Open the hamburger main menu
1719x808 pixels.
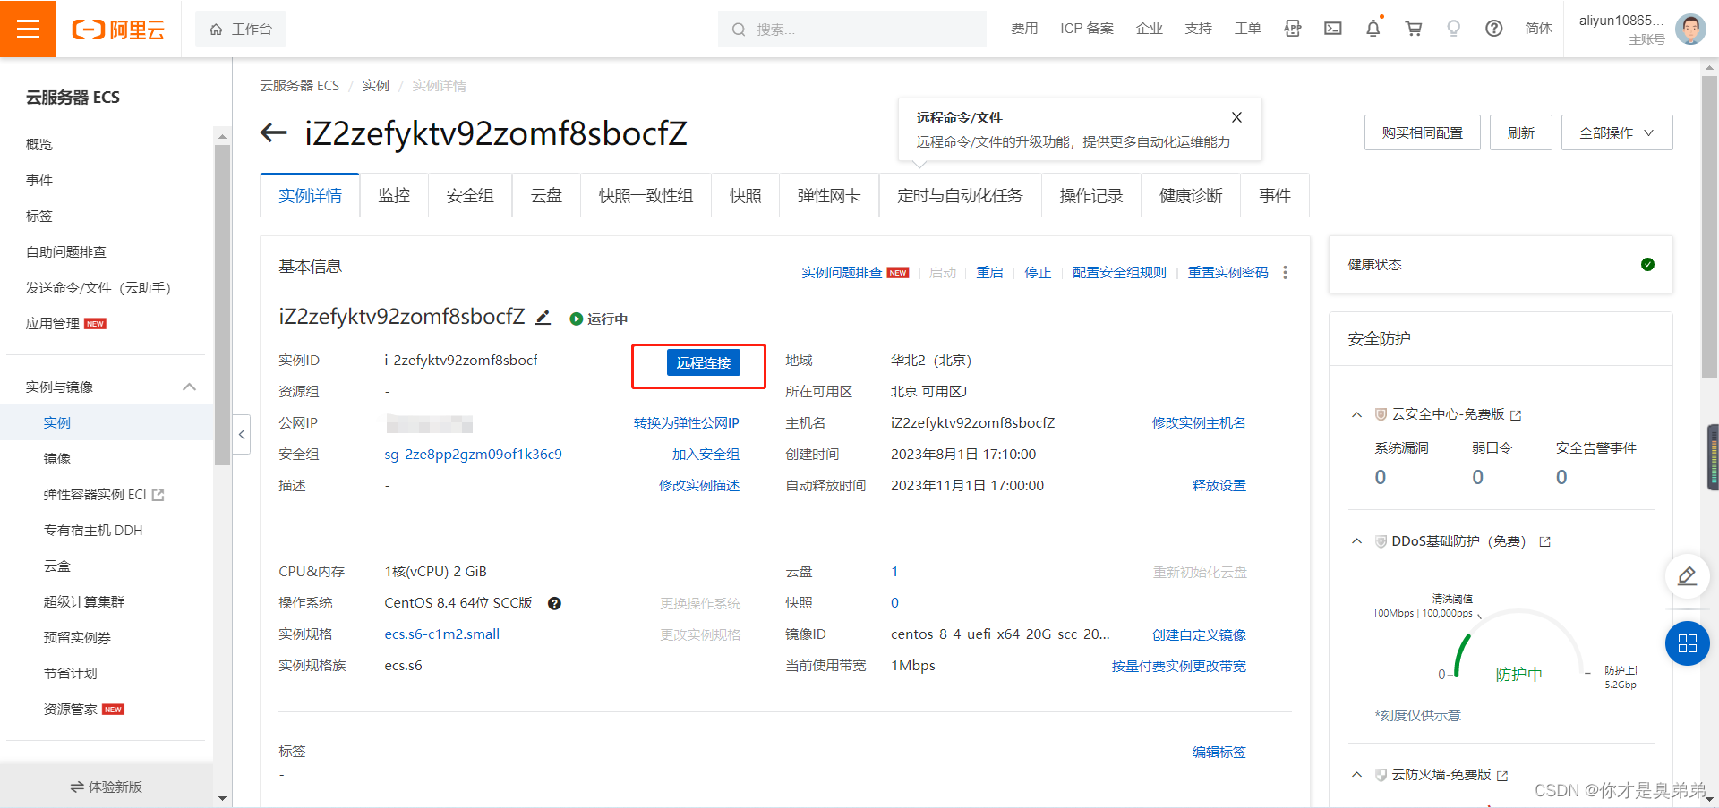click(28, 29)
